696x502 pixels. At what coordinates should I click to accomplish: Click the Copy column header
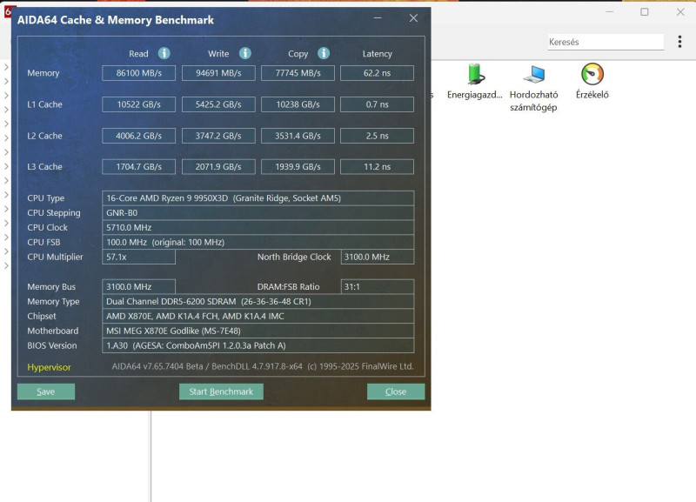(298, 54)
